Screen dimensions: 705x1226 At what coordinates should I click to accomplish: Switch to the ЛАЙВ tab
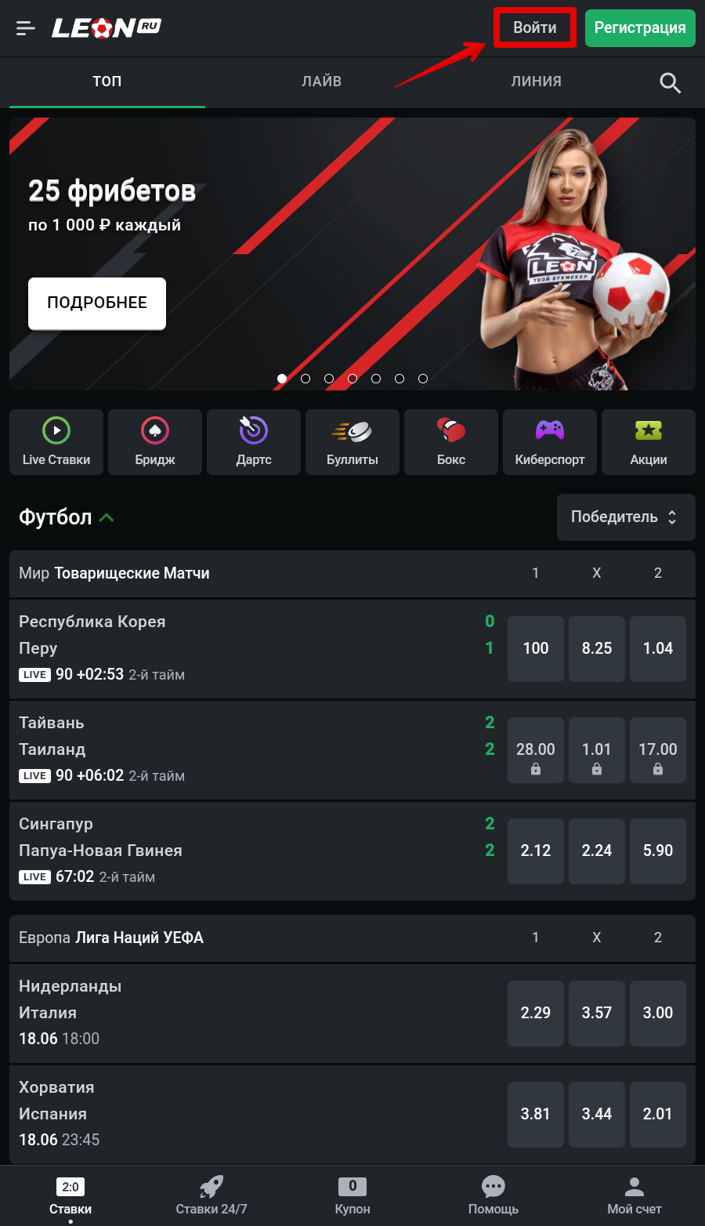click(322, 82)
